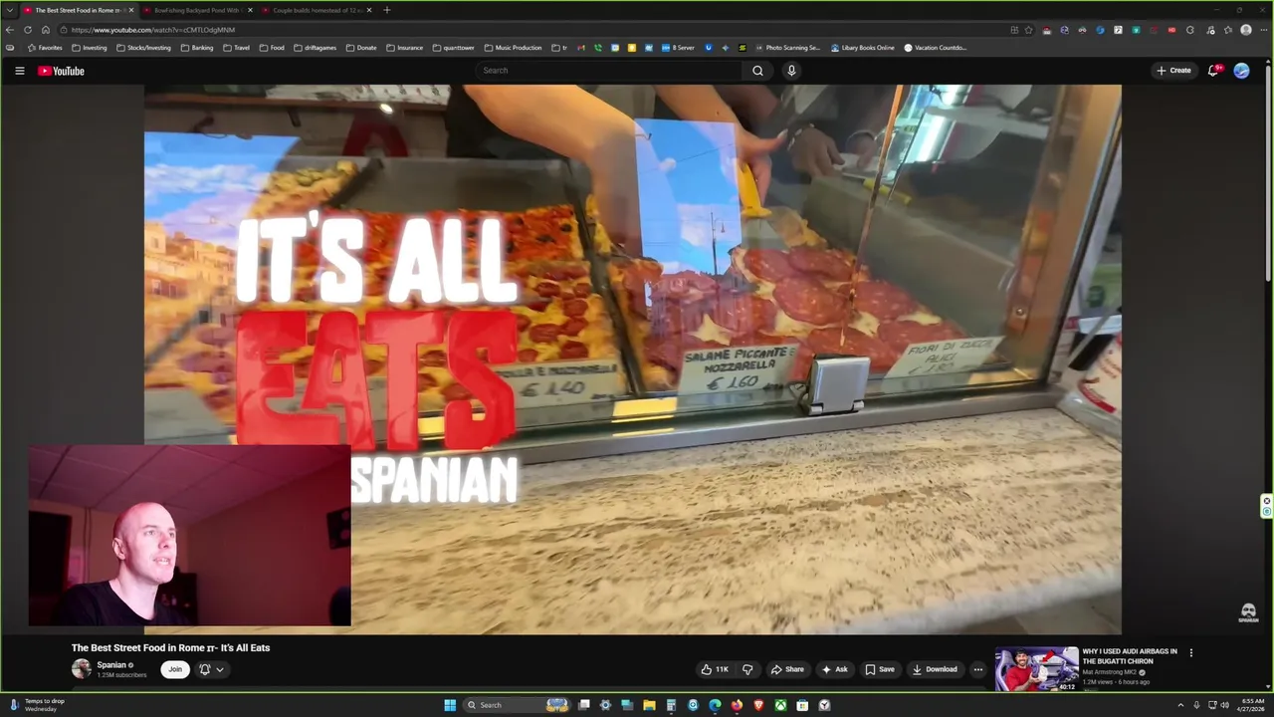Open the Music Production bookmarks folder
1274x717 pixels.
[x=513, y=48]
